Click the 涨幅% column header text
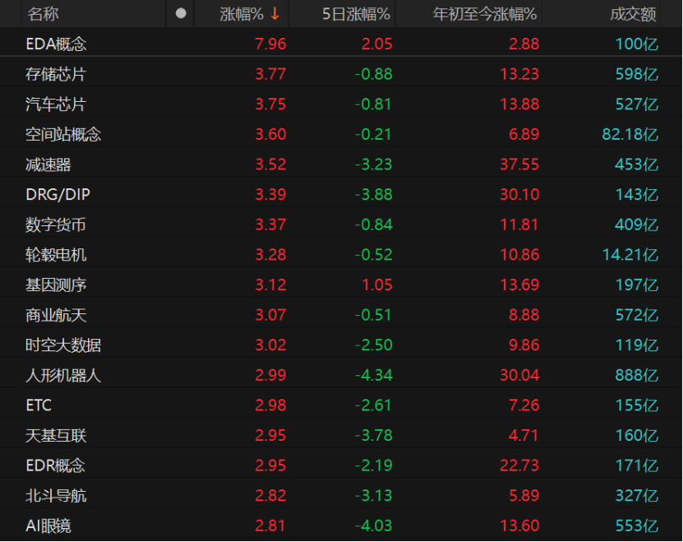 pyautogui.click(x=242, y=14)
